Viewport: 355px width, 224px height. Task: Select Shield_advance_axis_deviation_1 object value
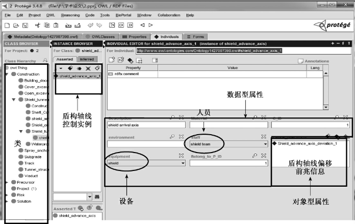pyautogui.click(x=305, y=143)
